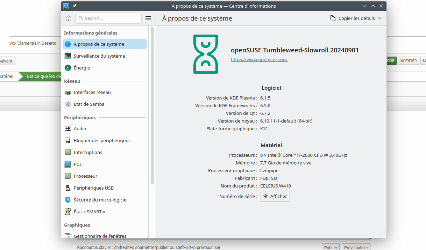Click the sidebar vertical scrollbar
426x250 pixels.
152,105
